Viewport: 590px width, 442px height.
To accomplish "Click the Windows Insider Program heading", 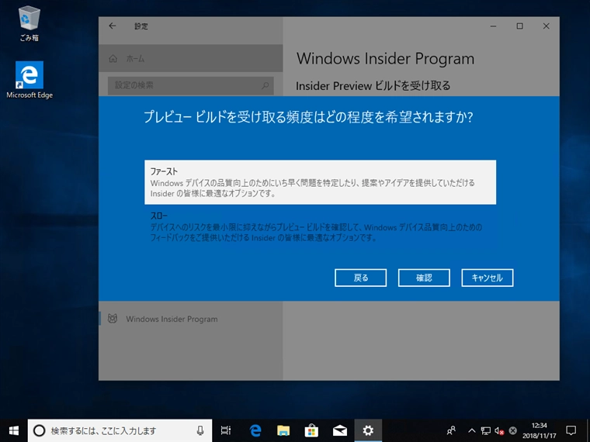I will [385, 59].
